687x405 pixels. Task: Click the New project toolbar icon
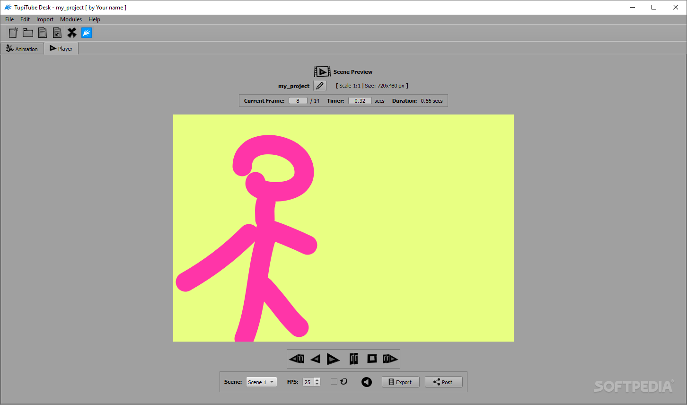pos(13,33)
